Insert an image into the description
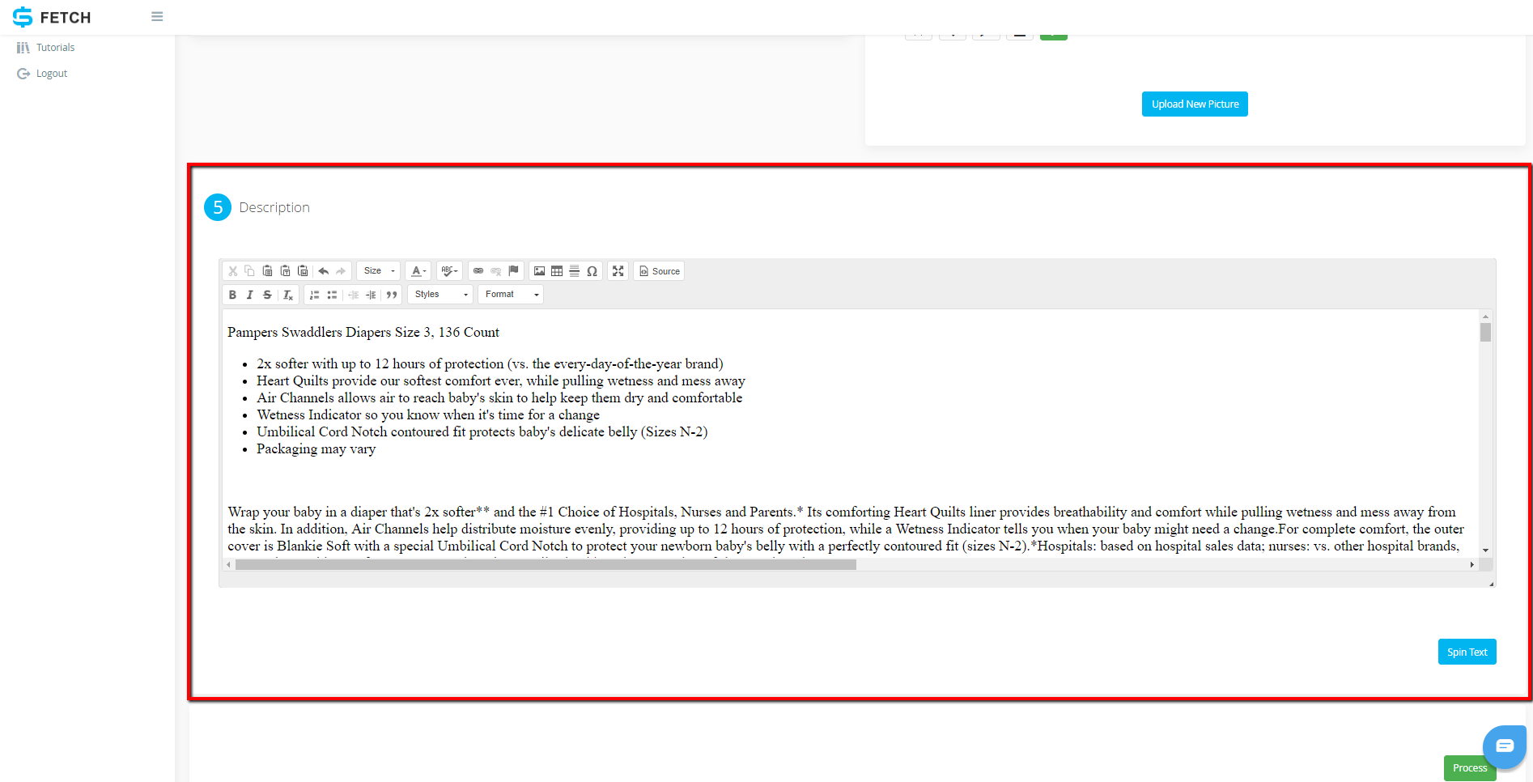Screen dimensions: 1533x782 (539, 271)
